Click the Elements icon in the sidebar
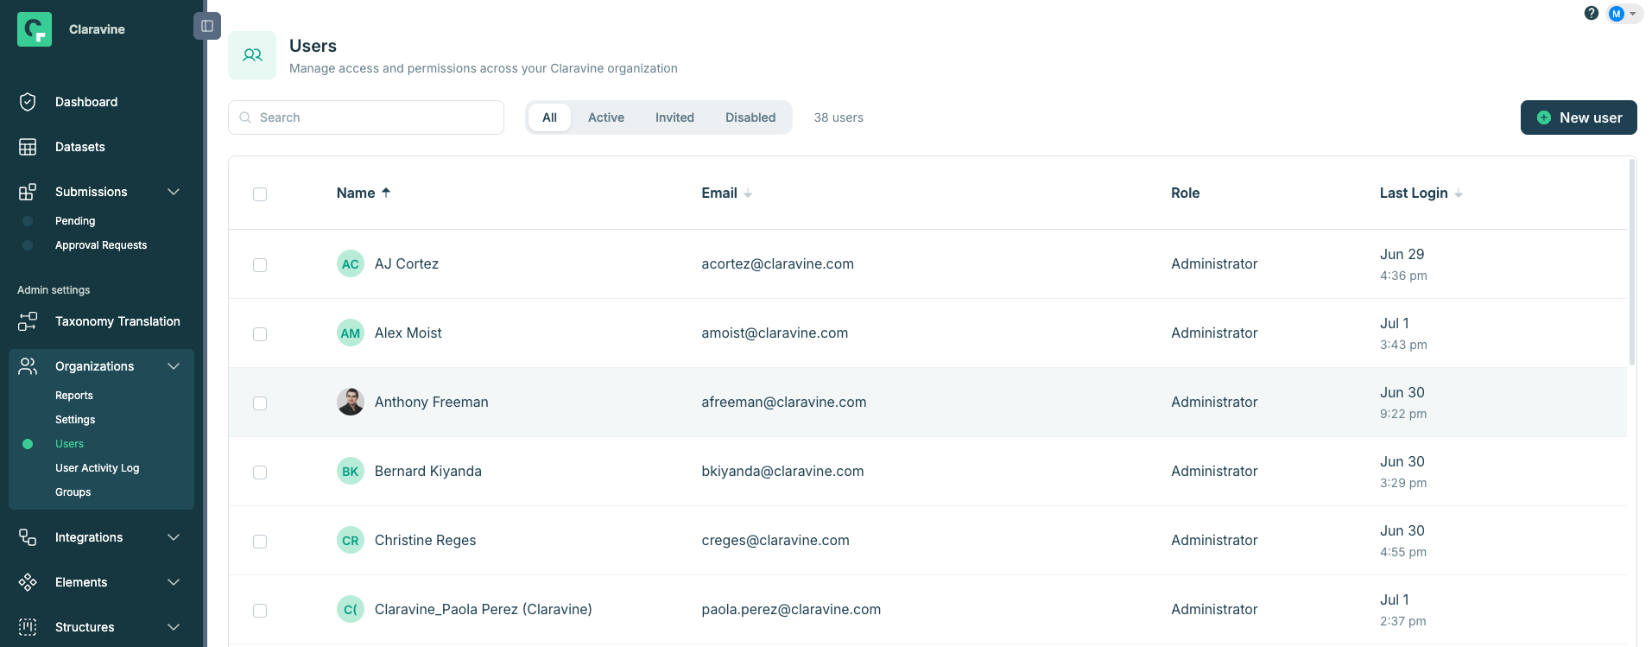 28,582
